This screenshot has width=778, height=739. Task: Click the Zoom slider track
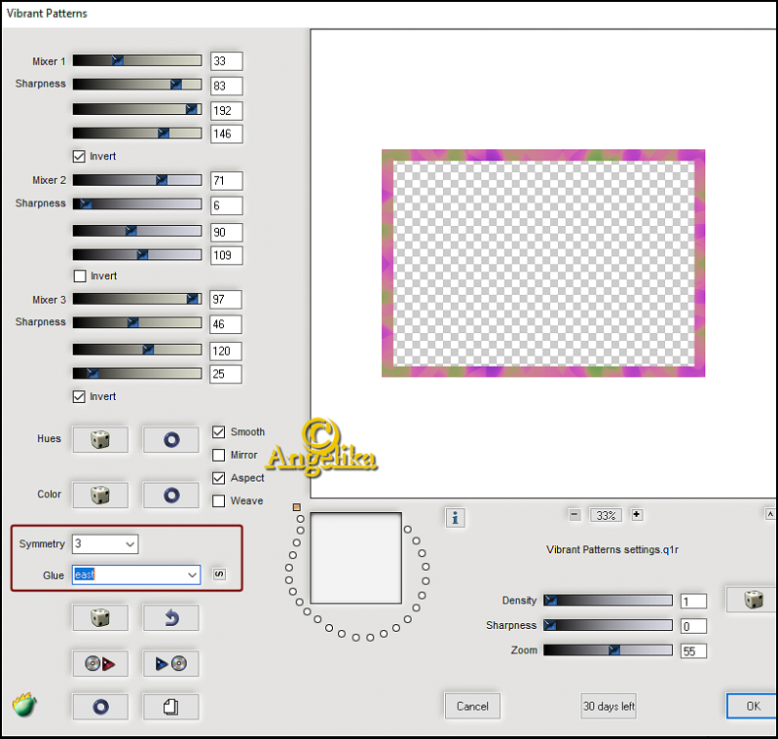[x=608, y=650]
